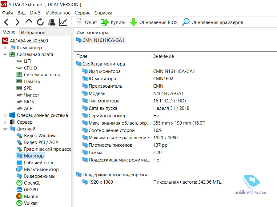Collapse the Системная плата top-level node
277x207 pixels.
point(5,54)
